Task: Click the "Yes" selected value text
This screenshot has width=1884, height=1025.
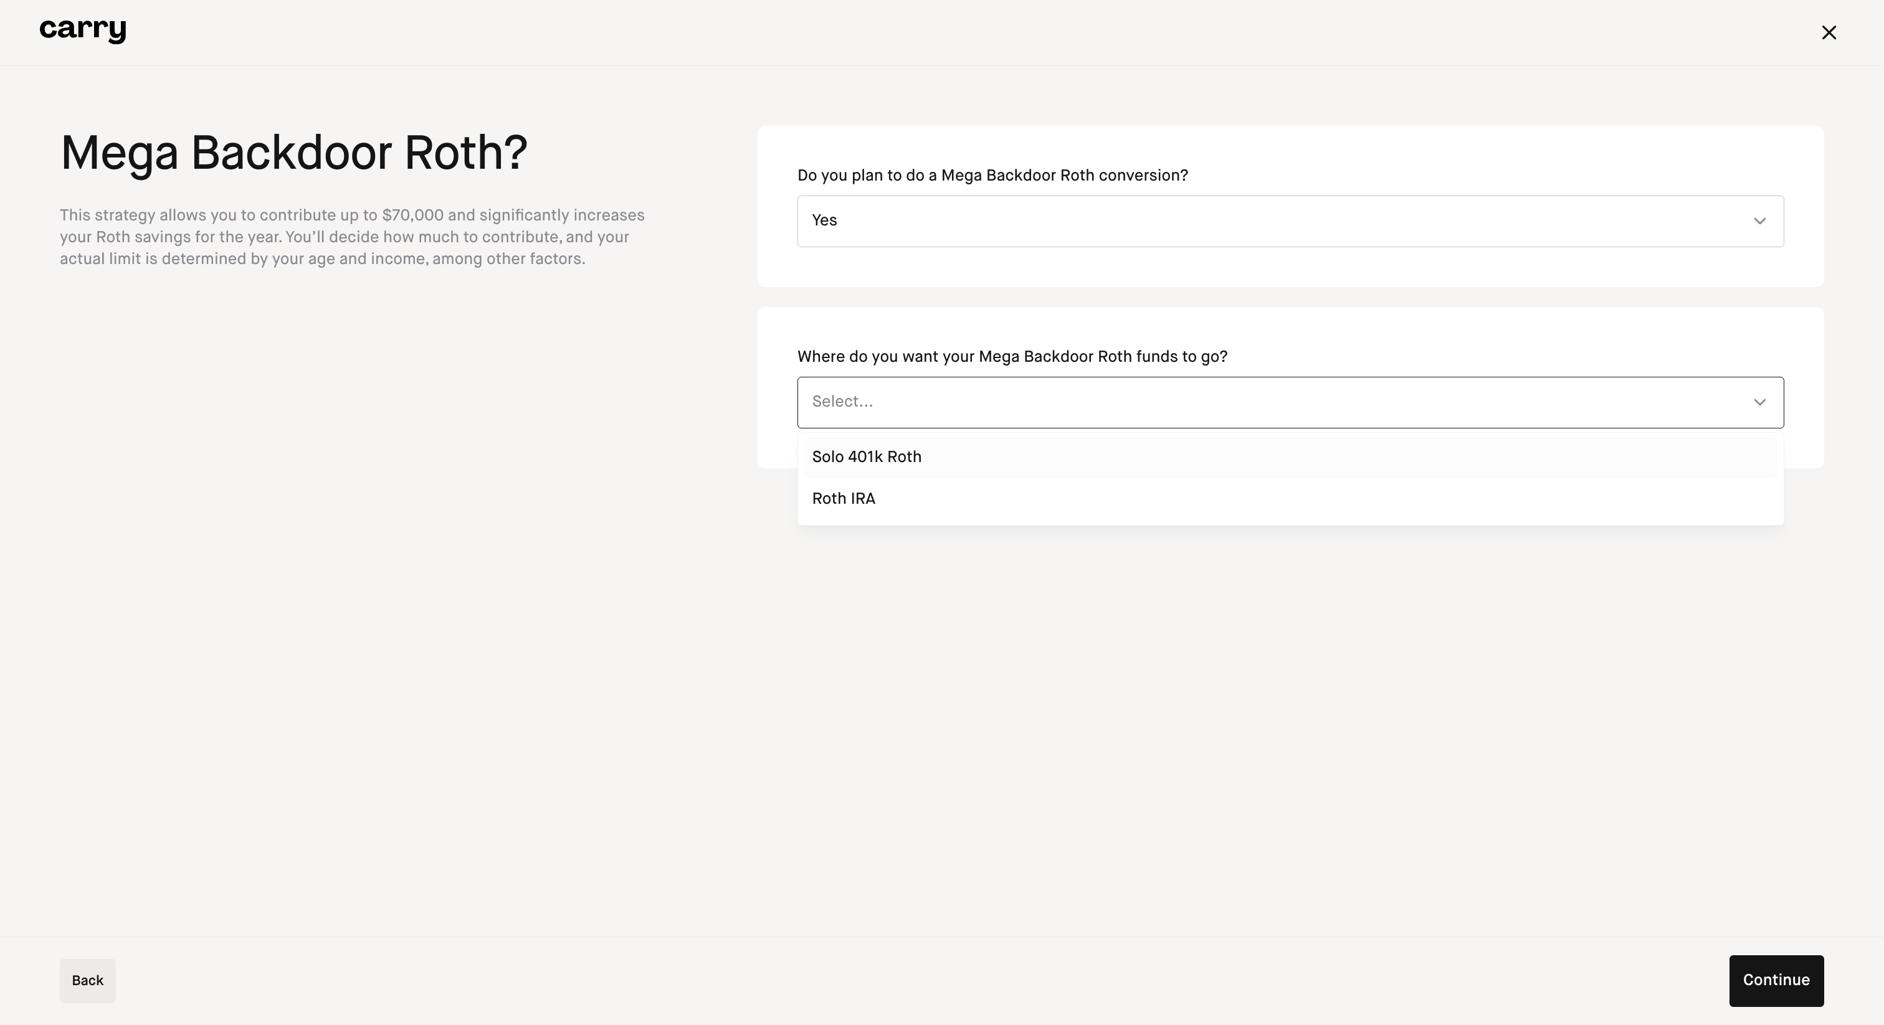Action: pos(824,221)
